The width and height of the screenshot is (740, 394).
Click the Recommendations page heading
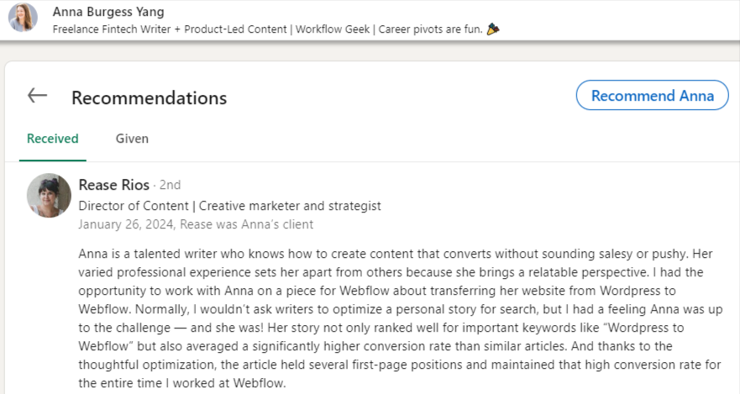coord(150,98)
